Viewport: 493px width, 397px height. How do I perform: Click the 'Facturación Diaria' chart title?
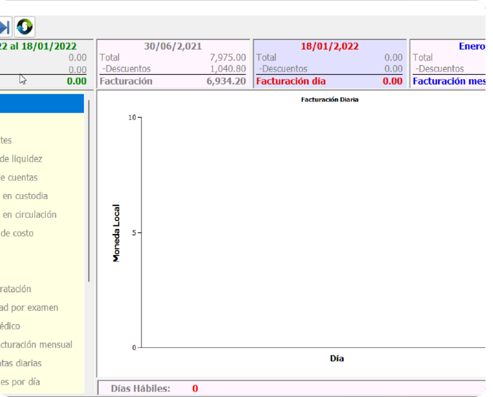pos(329,99)
